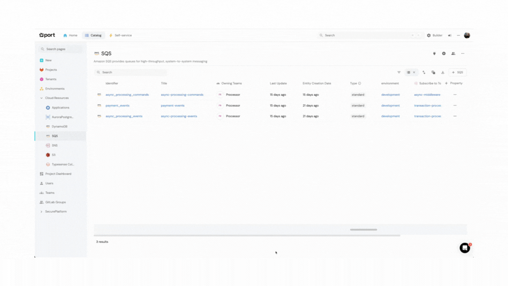Image resolution: width=508 pixels, height=286 pixels.
Task: Open the chat support bubble
Action: (464, 248)
